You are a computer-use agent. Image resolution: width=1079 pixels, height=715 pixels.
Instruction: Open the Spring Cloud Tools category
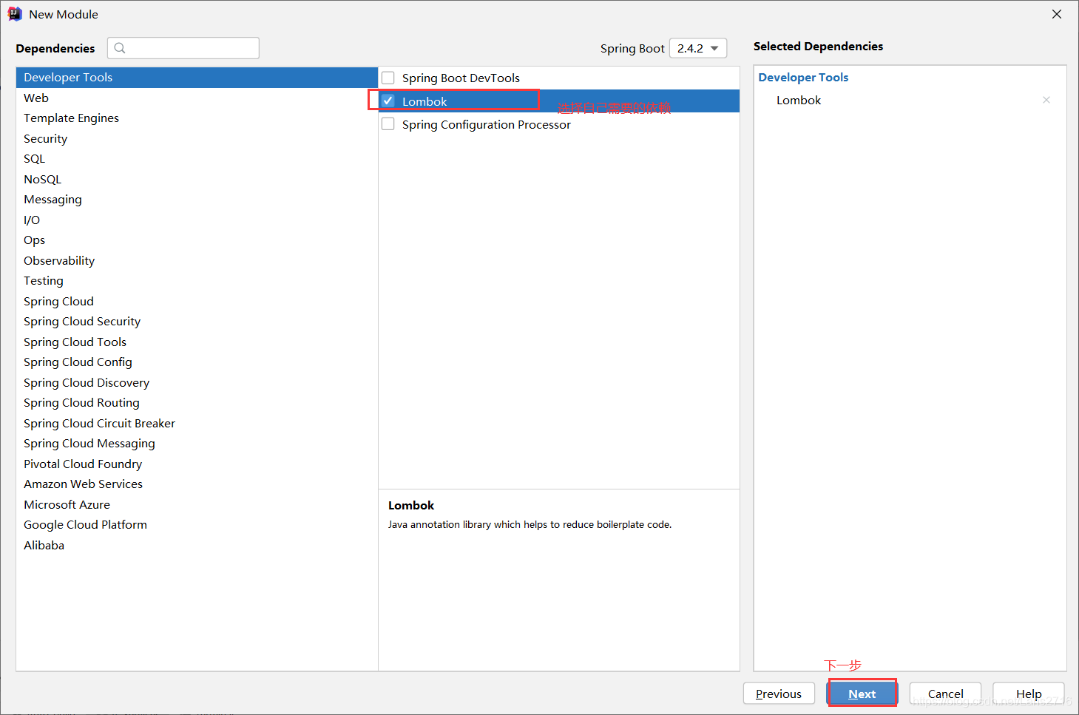[x=197, y=342]
